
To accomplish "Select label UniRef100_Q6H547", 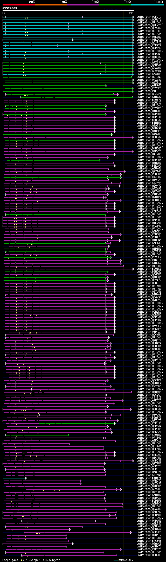I will pyautogui.click(x=149, y=66).
